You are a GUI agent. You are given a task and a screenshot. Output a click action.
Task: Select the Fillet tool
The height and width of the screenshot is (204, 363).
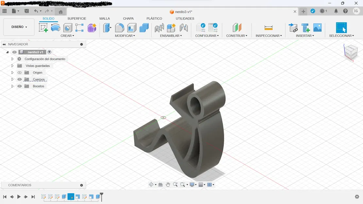pyautogui.click(x=120, y=28)
